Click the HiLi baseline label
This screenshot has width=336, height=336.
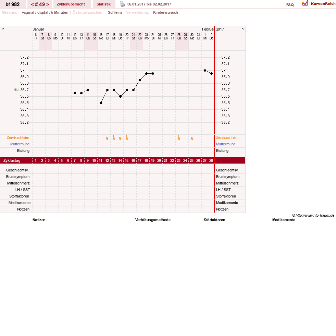pos(16,90)
